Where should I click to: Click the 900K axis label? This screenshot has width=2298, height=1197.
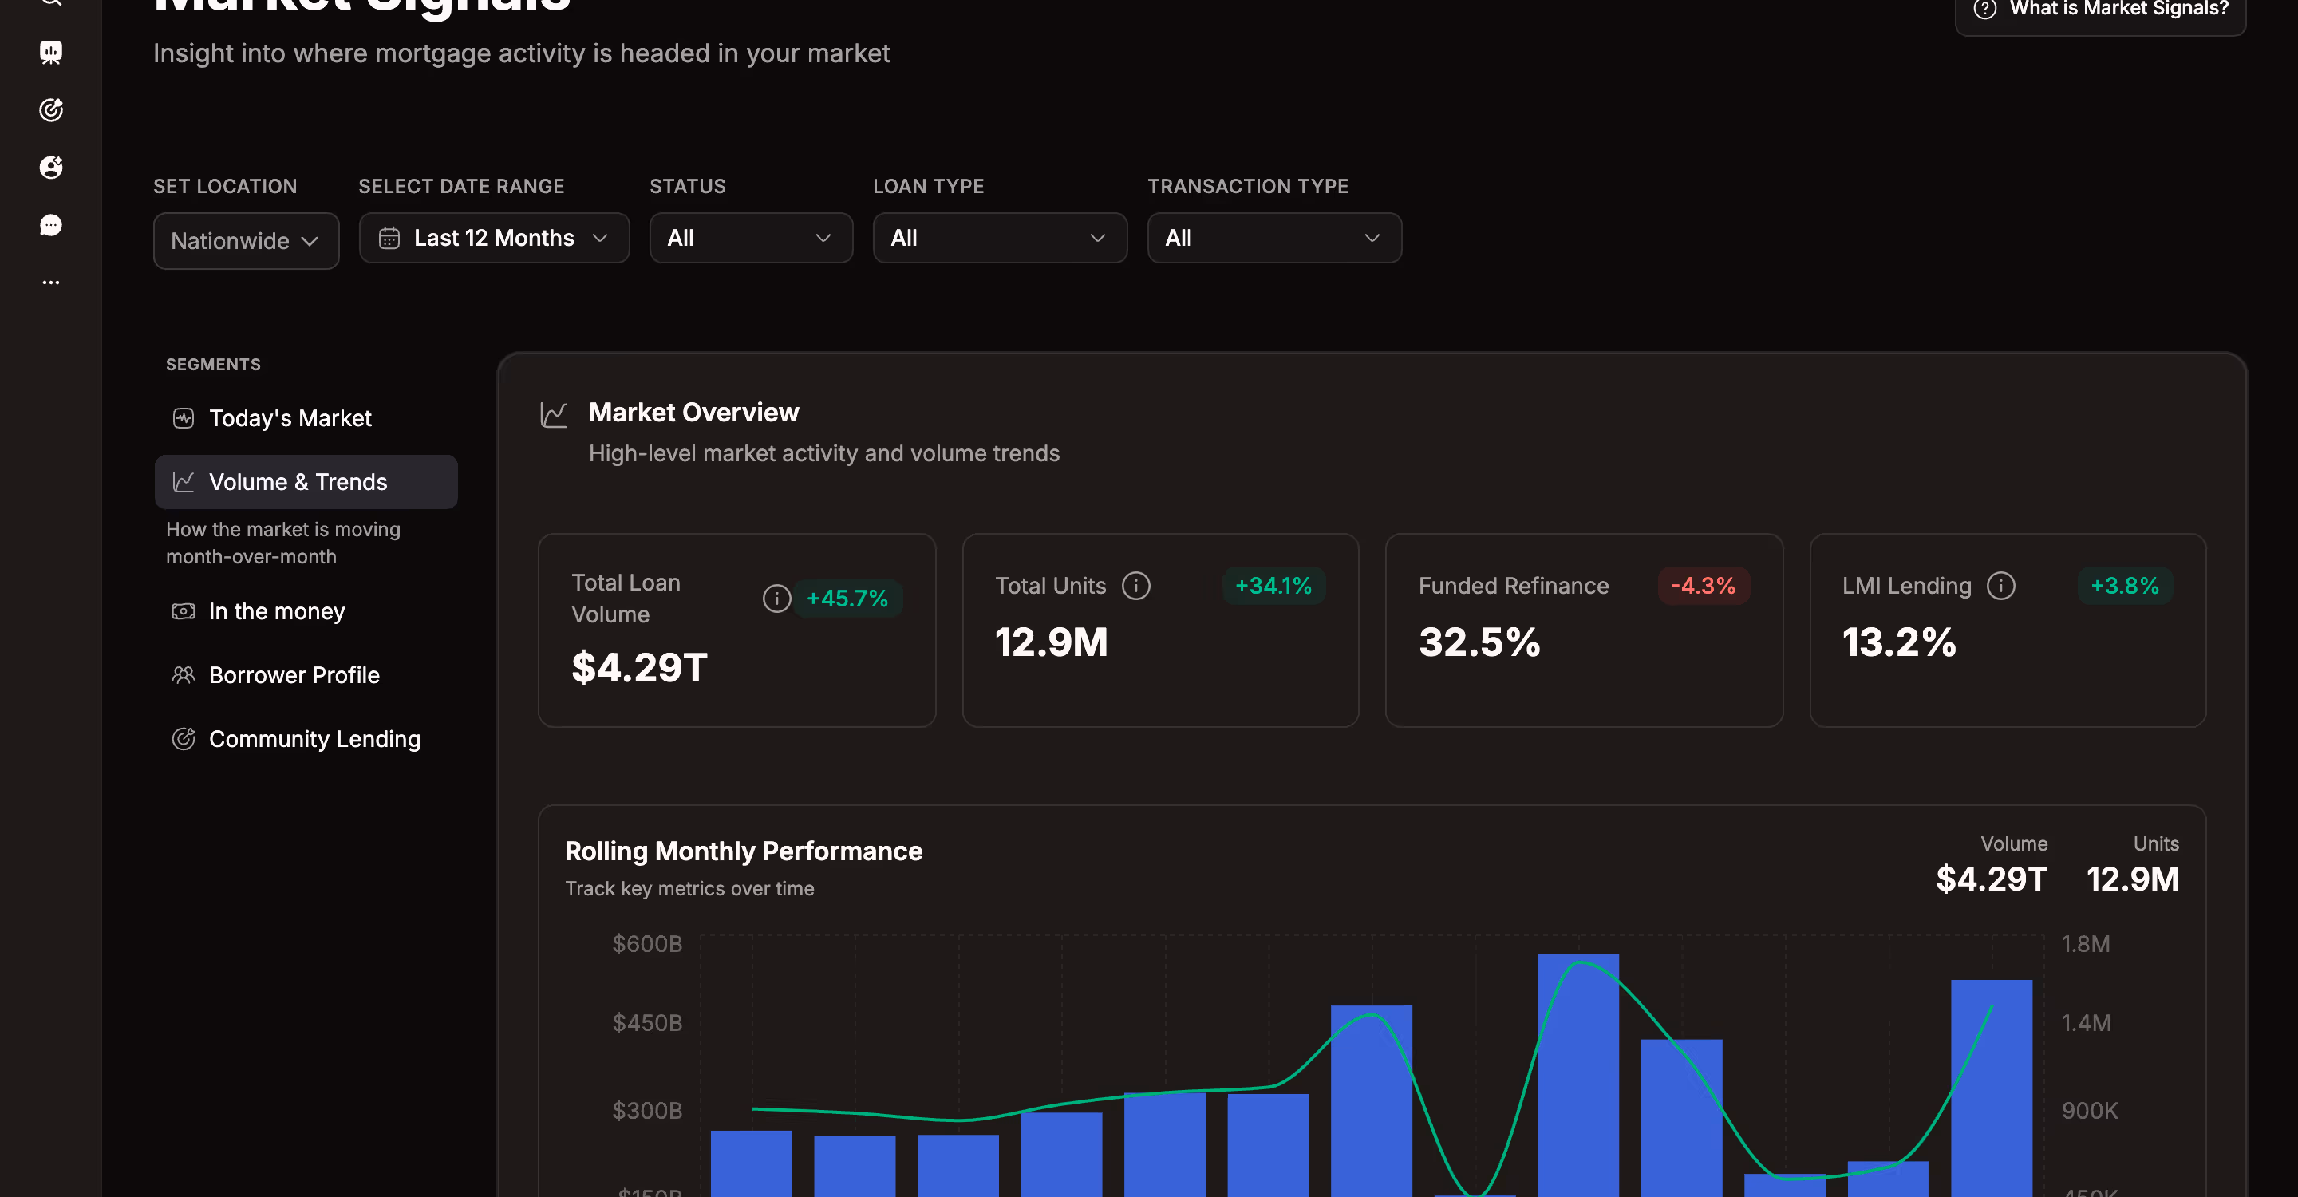pyautogui.click(x=2089, y=1111)
